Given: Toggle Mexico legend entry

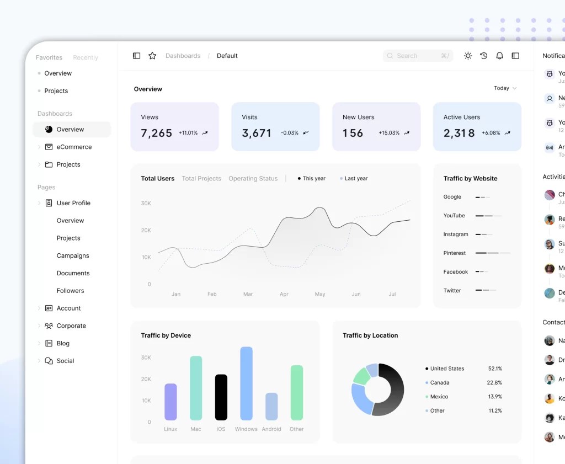Looking at the screenshot, I should click(x=437, y=397).
